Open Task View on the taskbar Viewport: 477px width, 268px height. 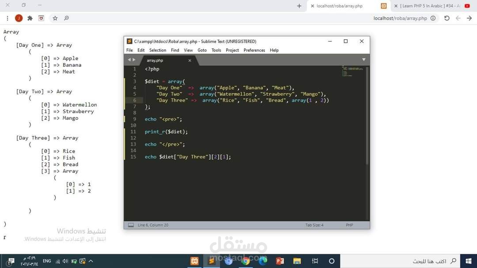click(x=315, y=261)
